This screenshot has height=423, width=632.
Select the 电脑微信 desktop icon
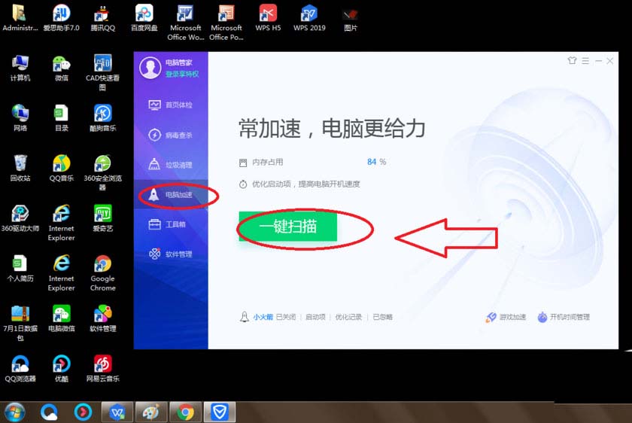point(61,318)
